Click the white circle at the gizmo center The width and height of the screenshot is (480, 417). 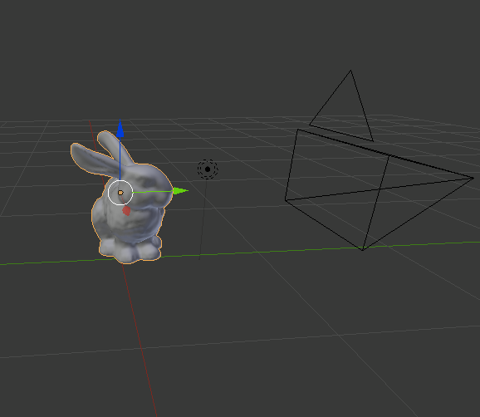tap(120, 192)
